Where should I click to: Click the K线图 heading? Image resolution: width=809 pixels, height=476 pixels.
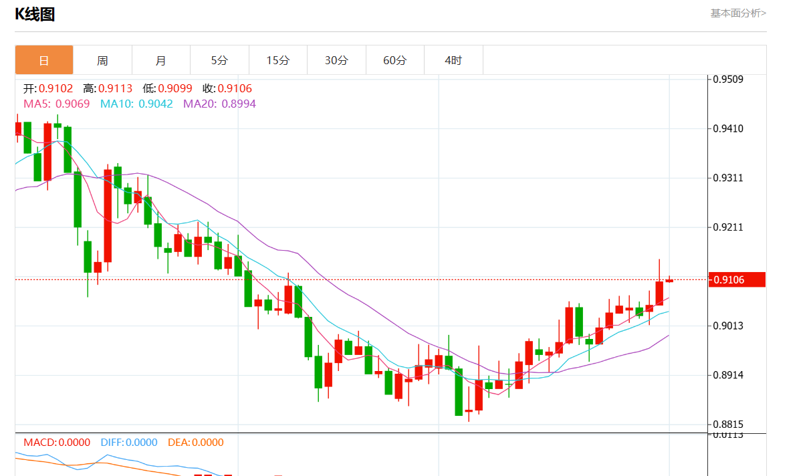coord(35,14)
